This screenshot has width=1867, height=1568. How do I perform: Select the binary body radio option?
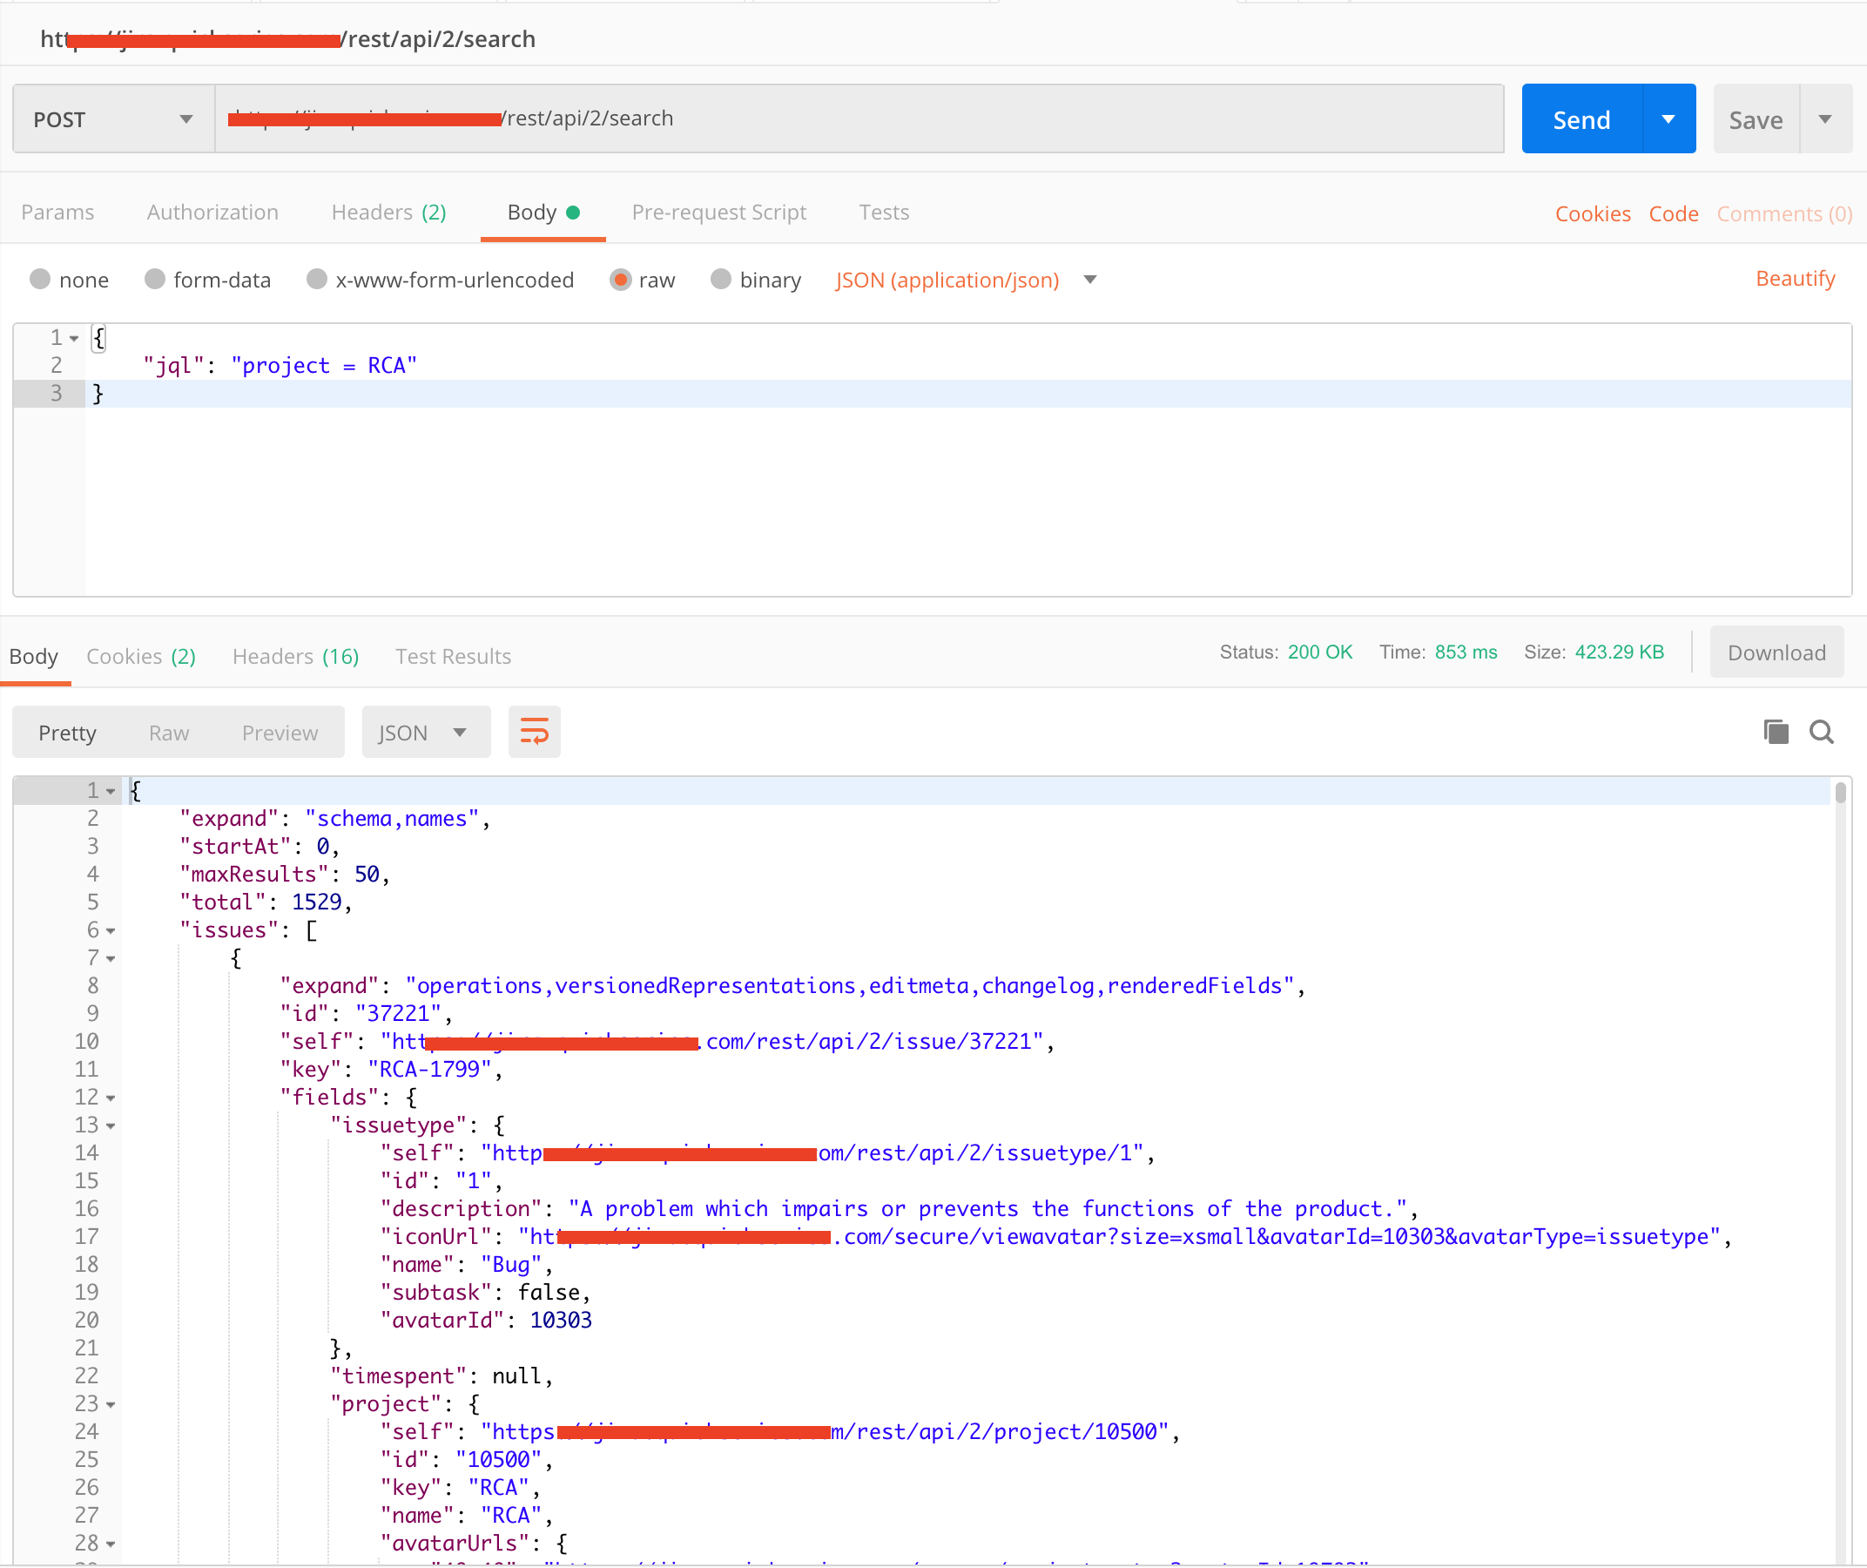[x=721, y=280]
